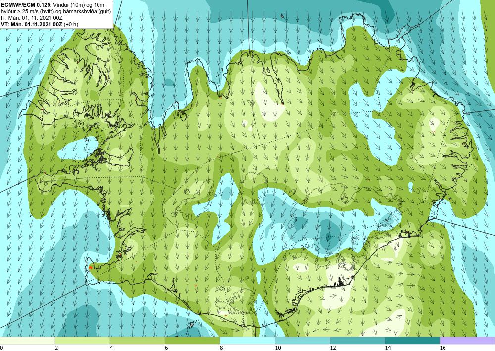This screenshot has height=351, width=495.
Task: Click the legend scale label '4'
Action: pyautogui.click(x=111, y=348)
